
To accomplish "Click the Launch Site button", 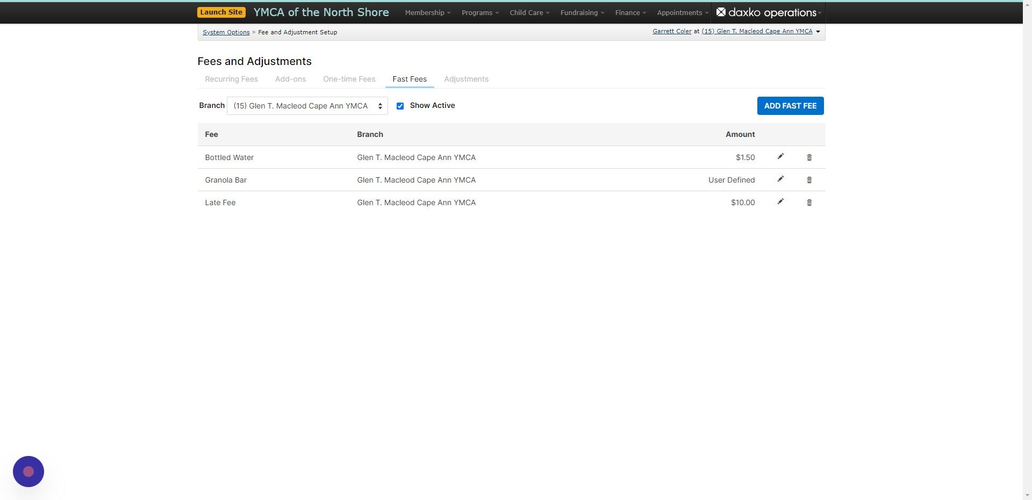I will [221, 12].
